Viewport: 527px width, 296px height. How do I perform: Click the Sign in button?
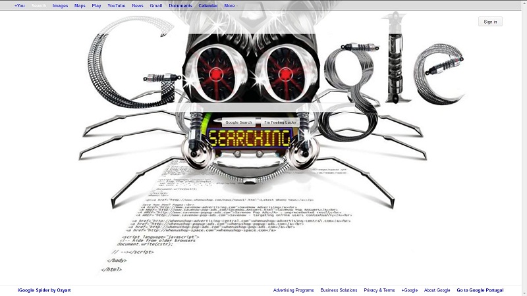tap(490, 22)
